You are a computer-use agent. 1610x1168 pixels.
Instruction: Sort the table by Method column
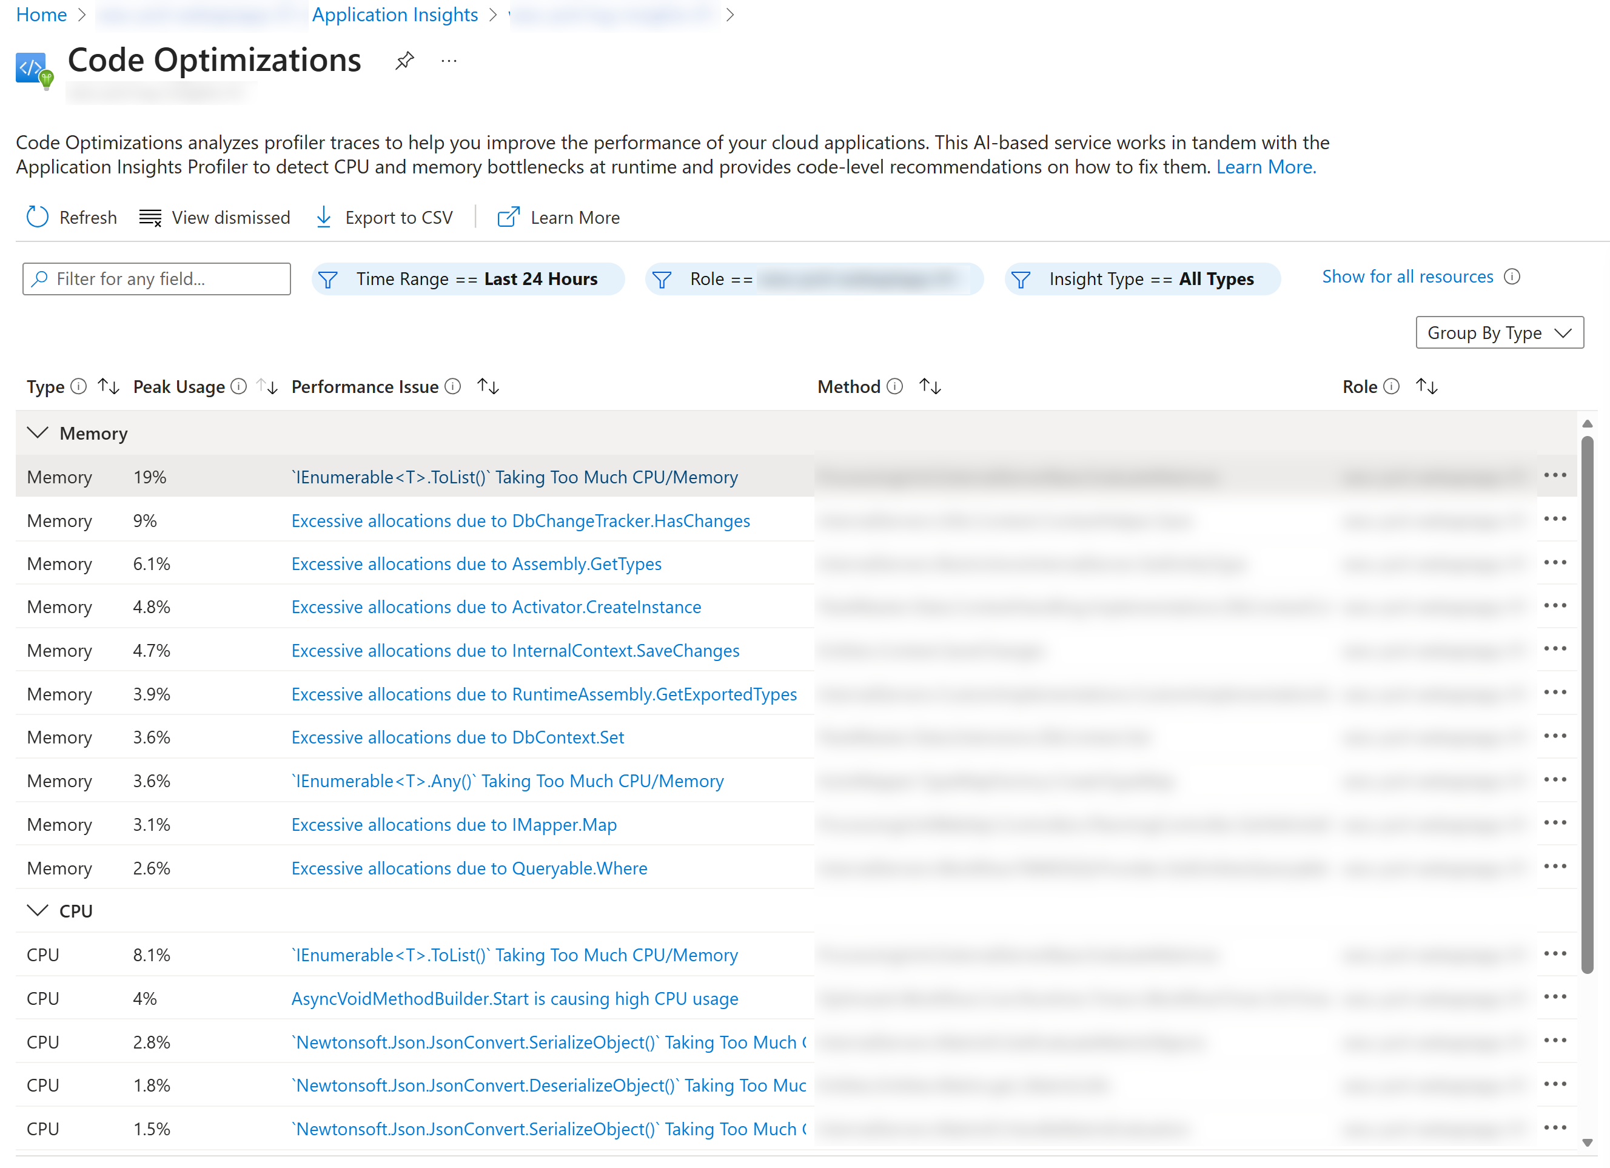pyautogui.click(x=930, y=386)
